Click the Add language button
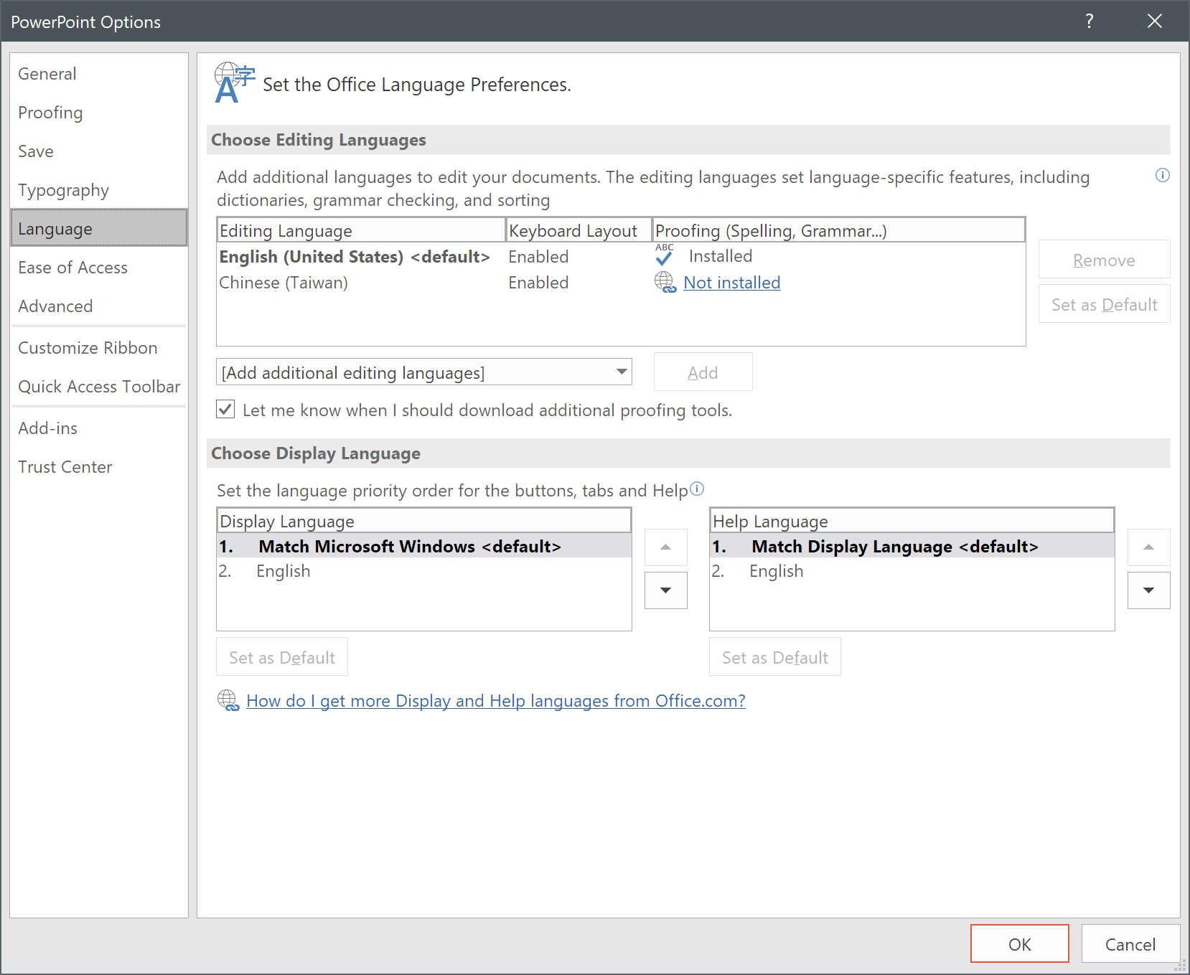Screen dimensions: 1190x975 pos(703,372)
